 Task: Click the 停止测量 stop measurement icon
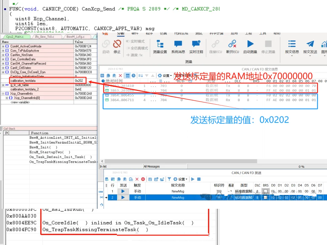(268, 44)
